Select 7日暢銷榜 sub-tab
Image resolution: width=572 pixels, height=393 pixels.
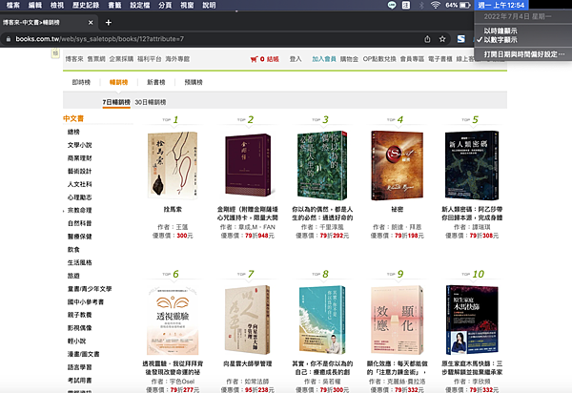coord(116,102)
